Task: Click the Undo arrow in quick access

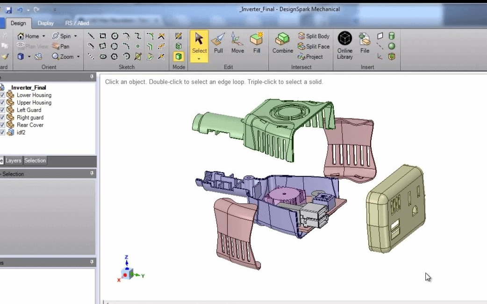Action: (x=20, y=10)
